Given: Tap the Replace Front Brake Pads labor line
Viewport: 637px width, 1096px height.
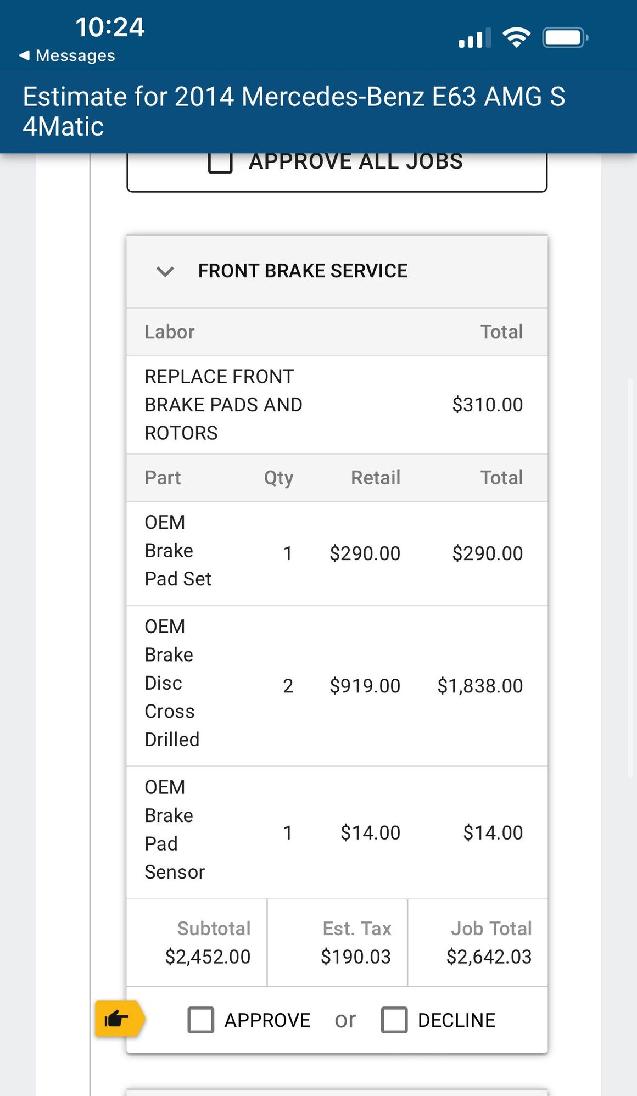Looking at the screenshot, I should 337,405.
